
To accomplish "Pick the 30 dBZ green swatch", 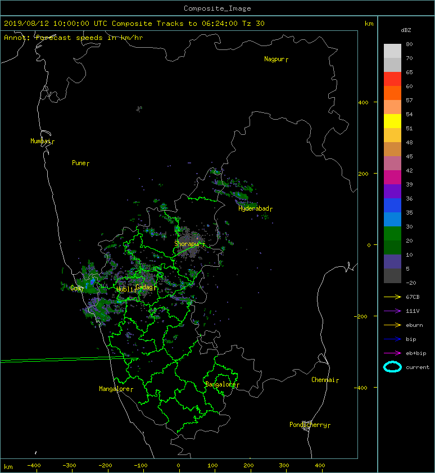I will click(392, 233).
